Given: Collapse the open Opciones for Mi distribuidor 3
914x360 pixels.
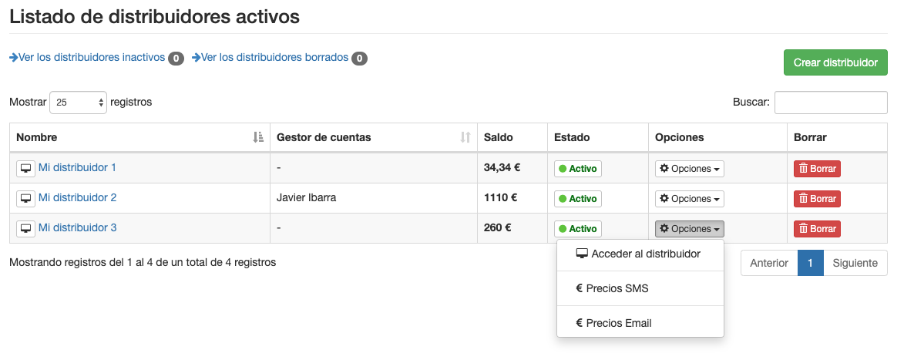Looking at the screenshot, I should point(690,229).
